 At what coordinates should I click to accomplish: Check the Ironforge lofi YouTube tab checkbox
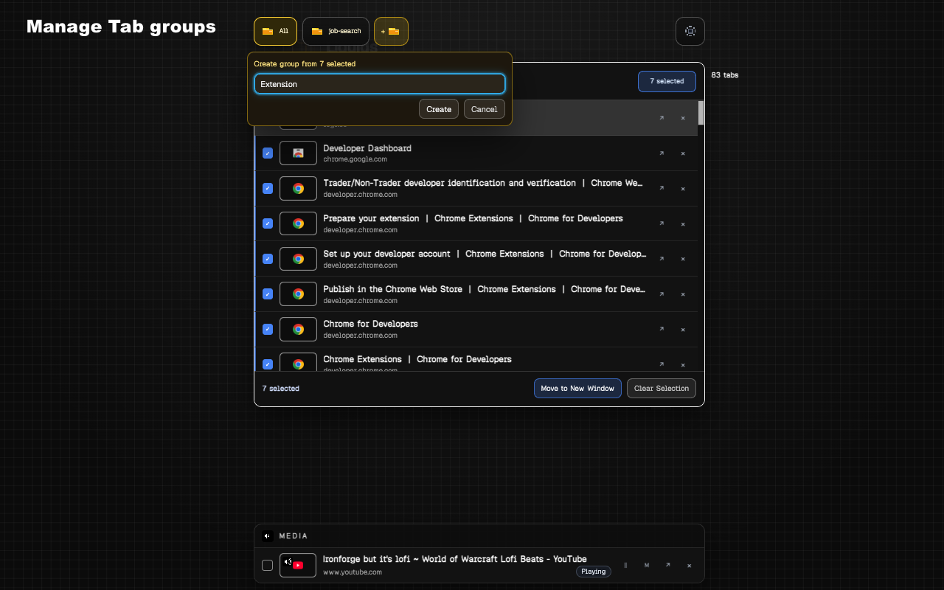point(267,566)
